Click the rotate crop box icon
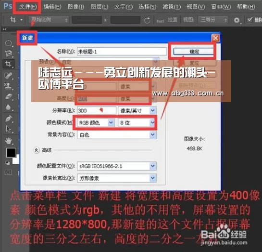 [x=147, y=20]
